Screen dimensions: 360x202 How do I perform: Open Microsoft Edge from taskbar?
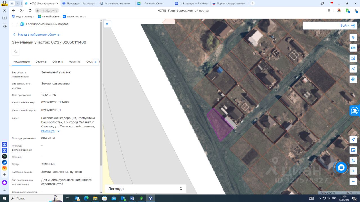86,198
